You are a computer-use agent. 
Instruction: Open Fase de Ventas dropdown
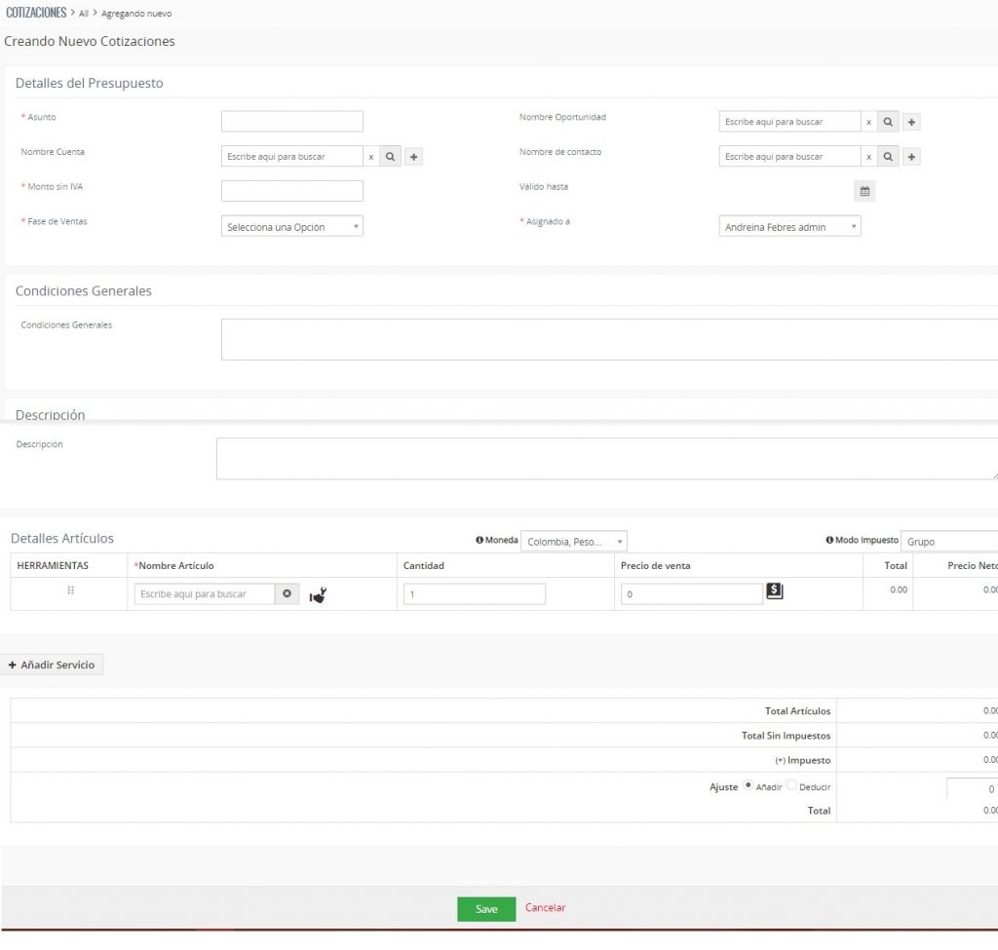(x=292, y=227)
